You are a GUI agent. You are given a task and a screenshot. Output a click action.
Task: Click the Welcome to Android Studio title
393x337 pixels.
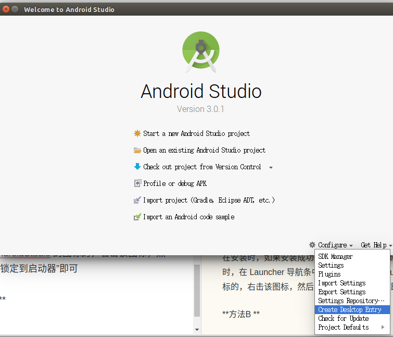(69, 9)
